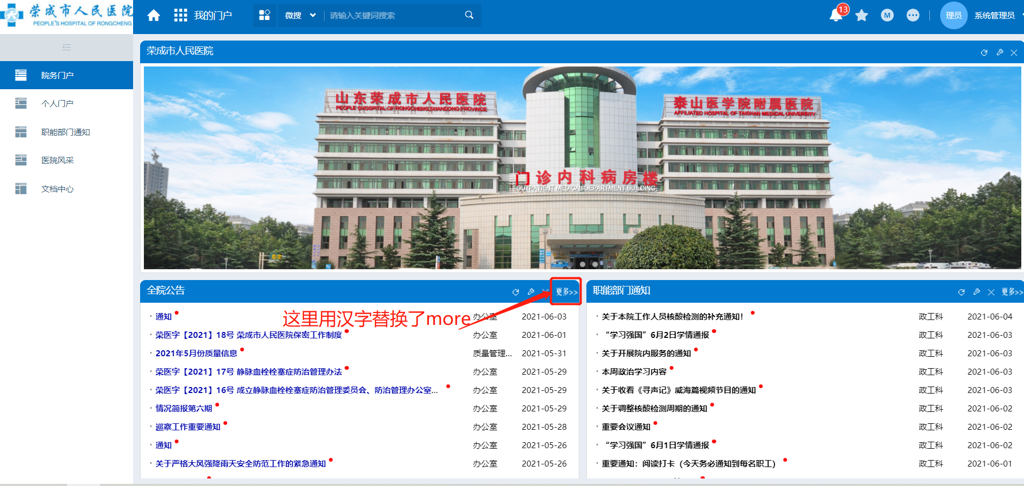This screenshot has height=486, width=1024.
Task: Refresh the 全院公告 panel
Action: (x=516, y=292)
